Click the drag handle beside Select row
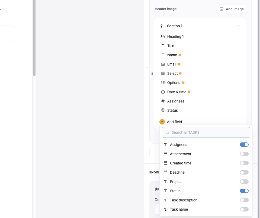Image resolution: width=260 pixels, height=218 pixels. coord(152,73)
